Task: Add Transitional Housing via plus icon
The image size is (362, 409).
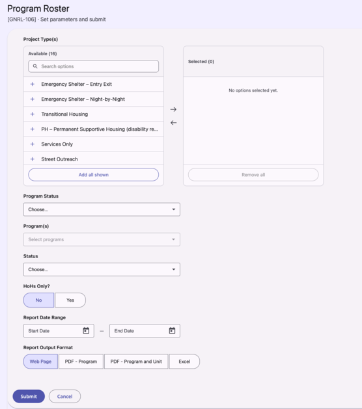Action: click(x=33, y=114)
